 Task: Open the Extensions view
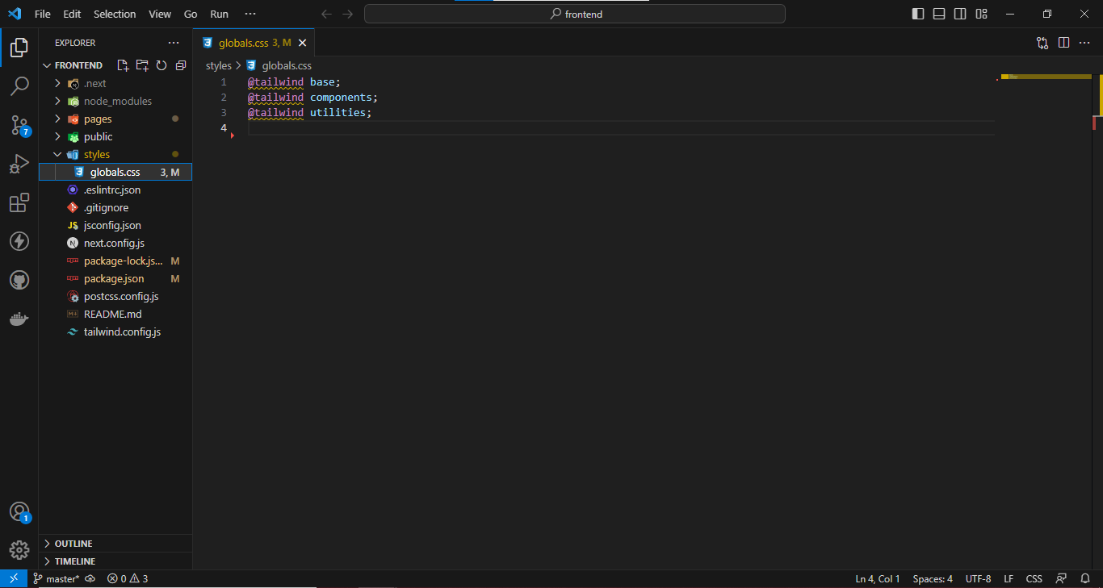click(19, 202)
